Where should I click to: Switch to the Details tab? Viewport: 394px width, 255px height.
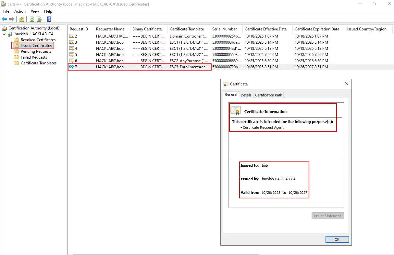pyautogui.click(x=246, y=95)
